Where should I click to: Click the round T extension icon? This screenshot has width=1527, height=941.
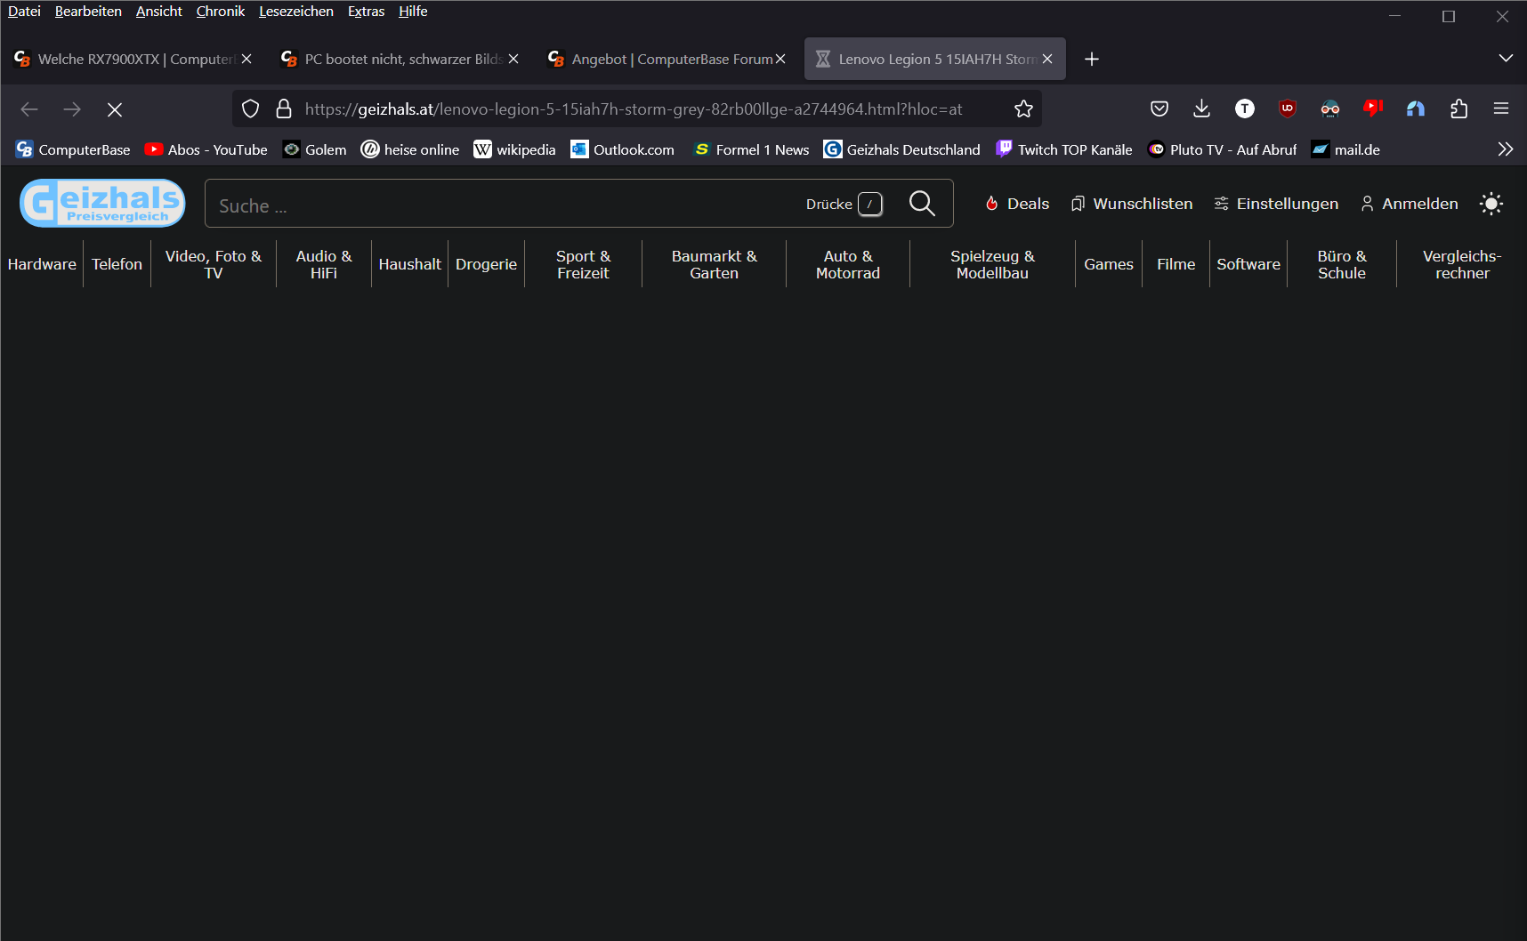click(x=1245, y=109)
